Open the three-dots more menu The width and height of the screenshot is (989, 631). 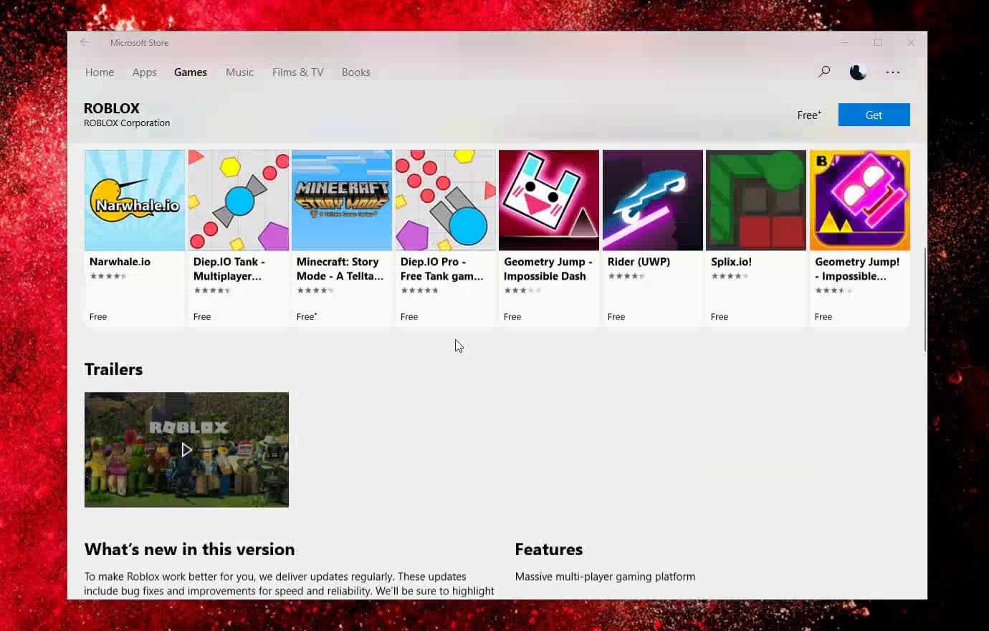(x=892, y=72)
